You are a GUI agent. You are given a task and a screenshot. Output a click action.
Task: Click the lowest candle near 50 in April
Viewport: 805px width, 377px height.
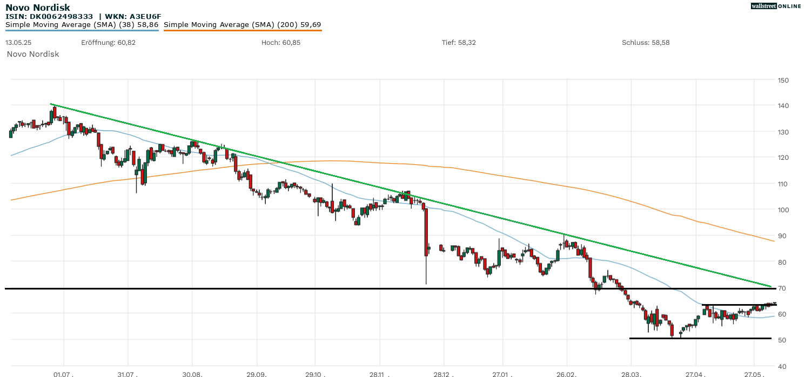point(672,329)
